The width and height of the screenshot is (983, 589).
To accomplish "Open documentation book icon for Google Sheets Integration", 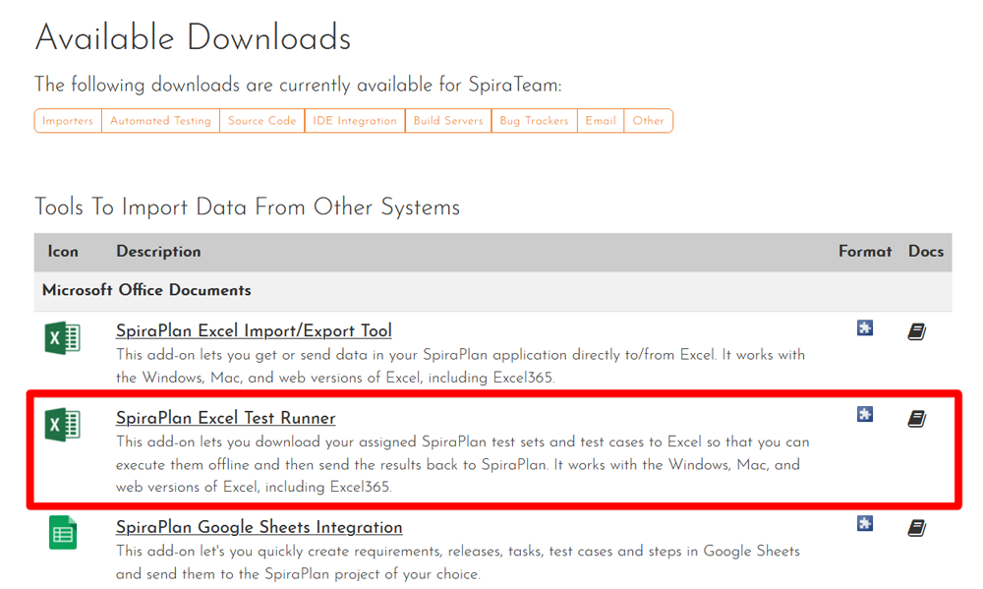I will click(x=916, y=525).
